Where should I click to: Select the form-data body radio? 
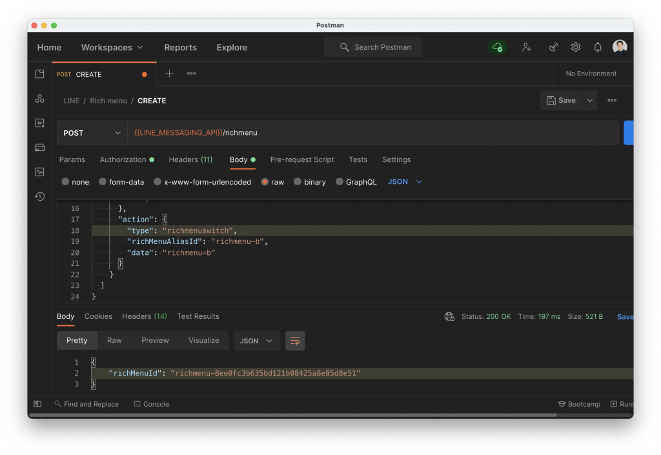103,181
